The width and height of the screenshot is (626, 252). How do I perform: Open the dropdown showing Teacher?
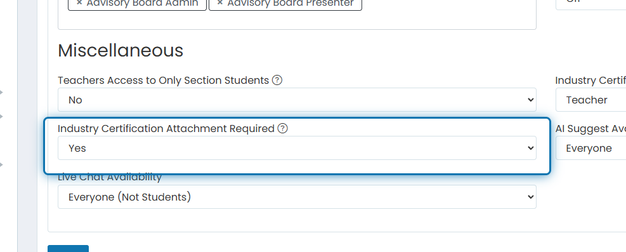pos(591,100)
